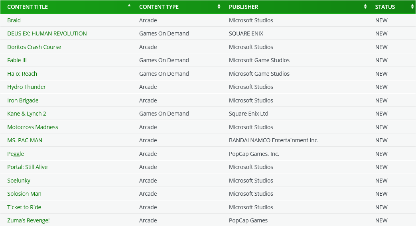Open the Kane & Lynch 2 link
The width and height of the screenshot is (416, 226).
[x=27, y=114]
